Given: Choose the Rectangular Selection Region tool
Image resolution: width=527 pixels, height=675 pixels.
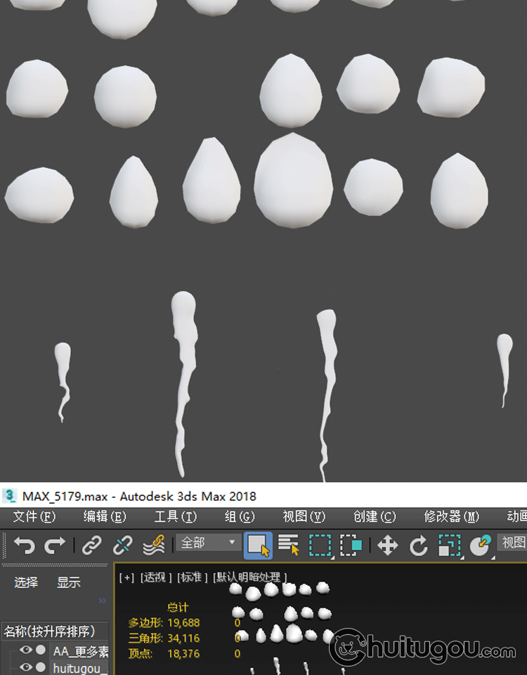Looking at the screenshot, I should point(320,545).
